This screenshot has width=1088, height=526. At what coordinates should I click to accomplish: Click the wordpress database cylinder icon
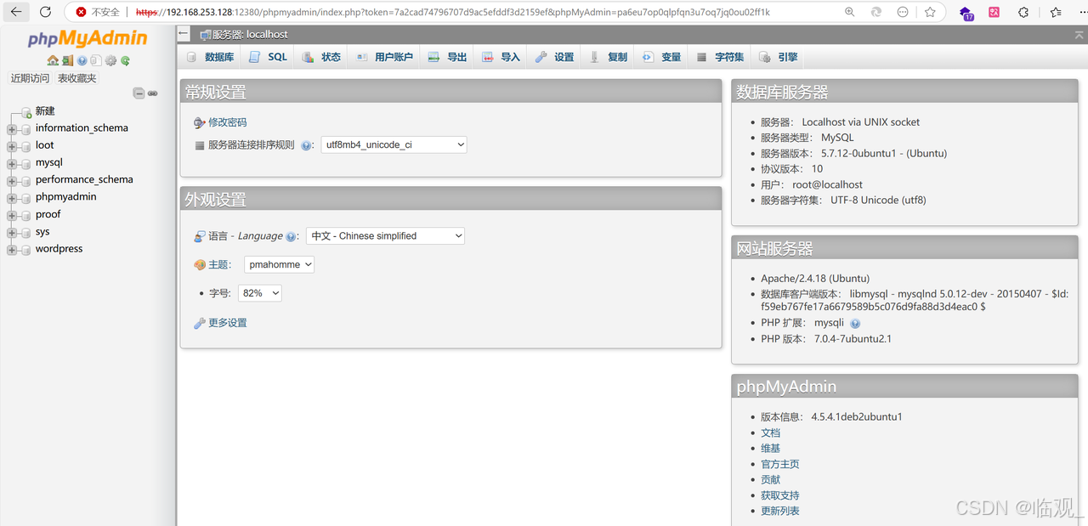pyautogui.click(x=26, y=250)
